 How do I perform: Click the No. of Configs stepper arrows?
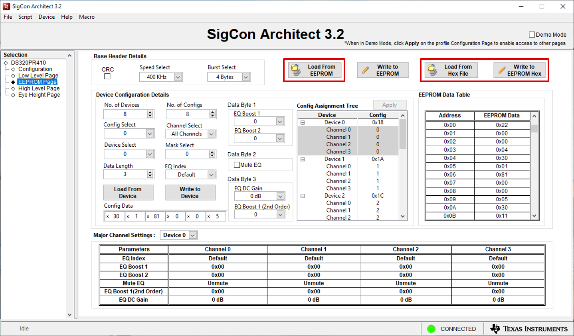(x=213, y=114)
